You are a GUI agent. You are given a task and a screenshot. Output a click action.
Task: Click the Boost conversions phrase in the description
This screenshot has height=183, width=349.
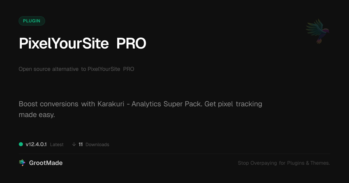click(x=48, y=104)
